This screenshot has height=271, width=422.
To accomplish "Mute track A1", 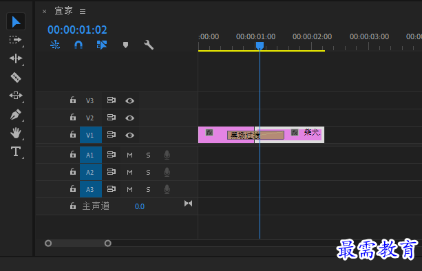I will (129, 155).
